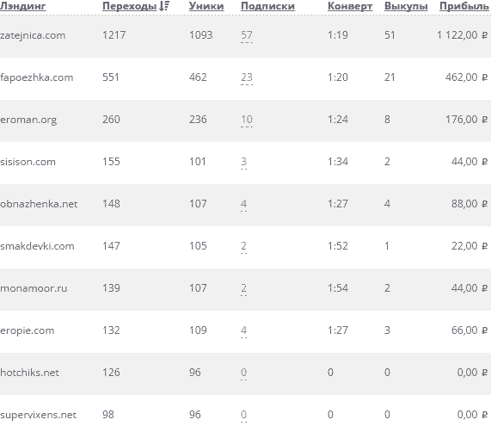Viewport: 491px width, 432px height.
Task: Open subscriptions count 23 for fapoezhka.com
Action: tap(247, 77)
